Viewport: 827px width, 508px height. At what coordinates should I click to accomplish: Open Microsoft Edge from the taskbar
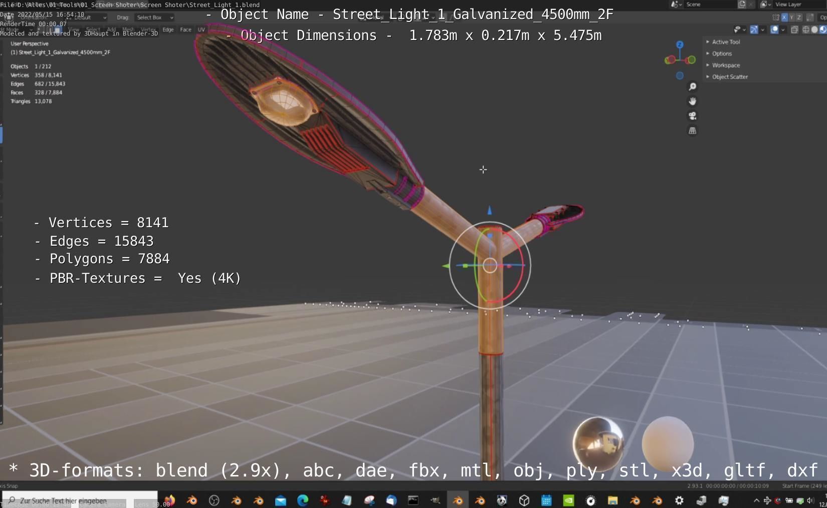click(303, 500)
